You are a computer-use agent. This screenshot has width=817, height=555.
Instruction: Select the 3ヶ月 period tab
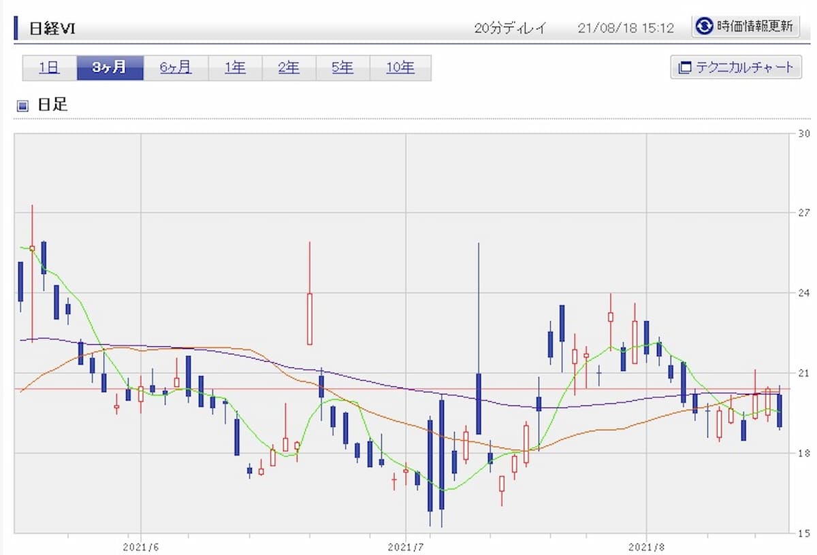click(110, 67)
